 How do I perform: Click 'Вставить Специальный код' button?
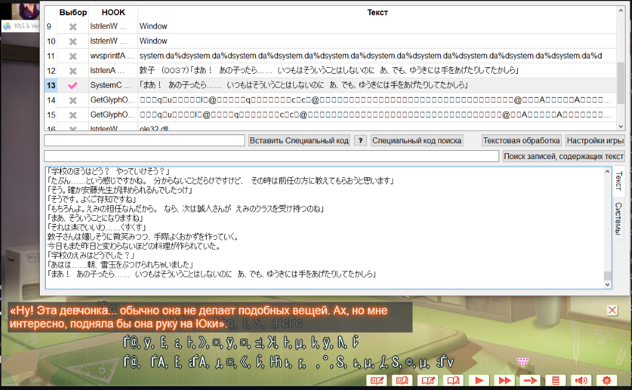pyautogui.click(x=298, y=140)
